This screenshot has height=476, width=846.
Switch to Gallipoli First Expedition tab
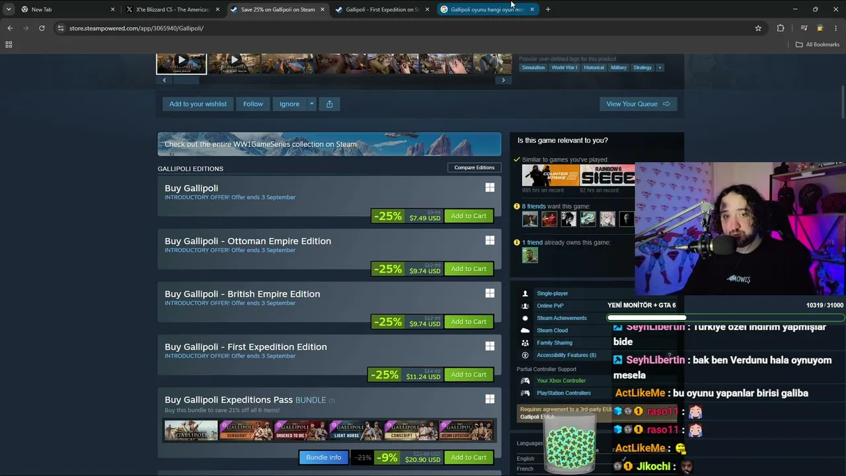(x=383, y=9)
